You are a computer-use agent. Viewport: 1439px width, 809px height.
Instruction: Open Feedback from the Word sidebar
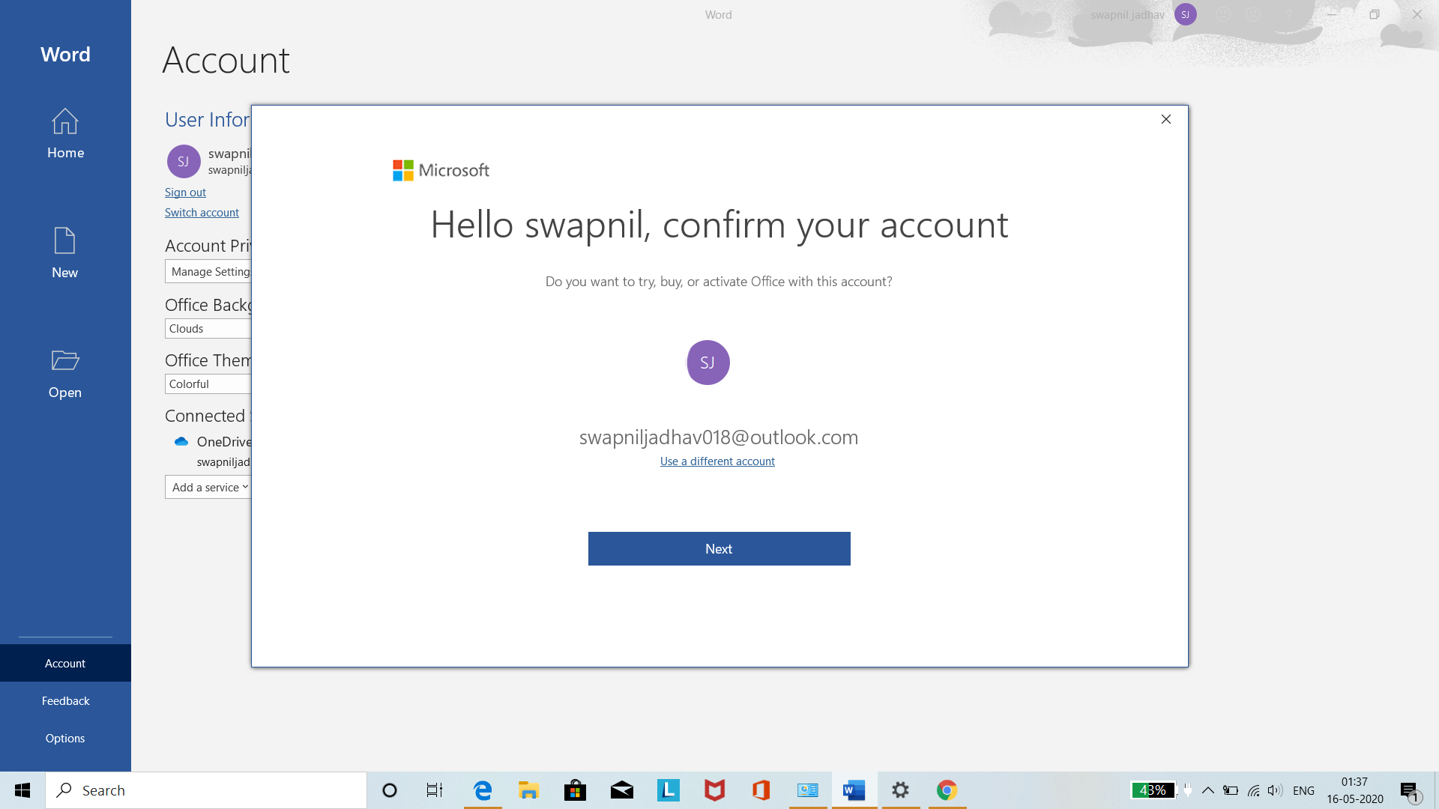pyautogui.click(x=65, y=700)
